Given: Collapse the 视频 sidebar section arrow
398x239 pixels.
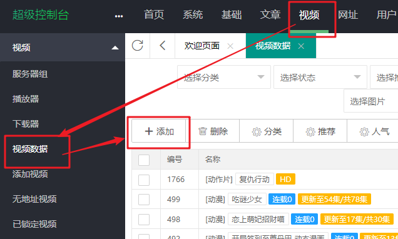Looking at the screenshot, I should (x=115, y=48).
